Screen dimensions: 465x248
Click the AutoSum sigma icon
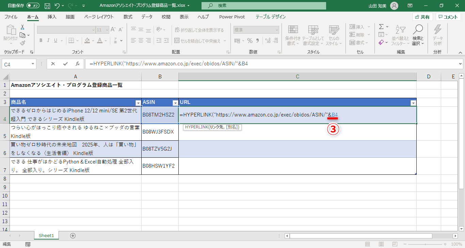[x=381, y=27]
